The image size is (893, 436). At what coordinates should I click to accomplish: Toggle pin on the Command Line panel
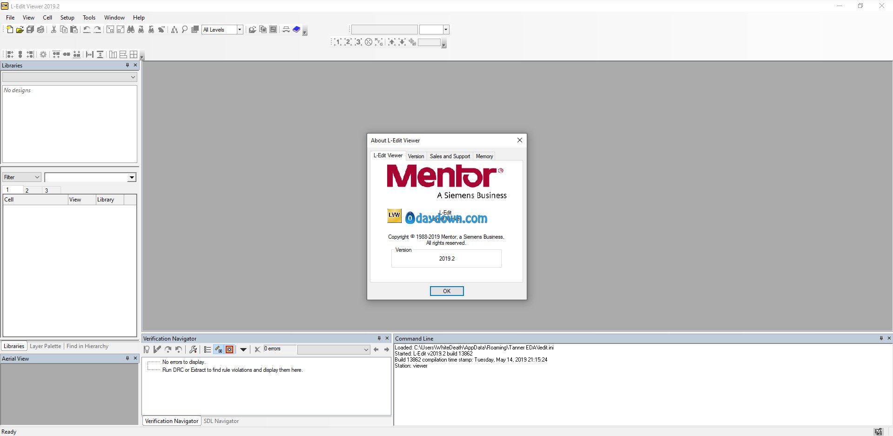(881, 338)
